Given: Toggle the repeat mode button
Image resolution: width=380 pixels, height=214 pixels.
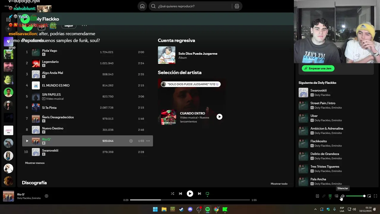Looking at the screenshot, I should 208,193.
